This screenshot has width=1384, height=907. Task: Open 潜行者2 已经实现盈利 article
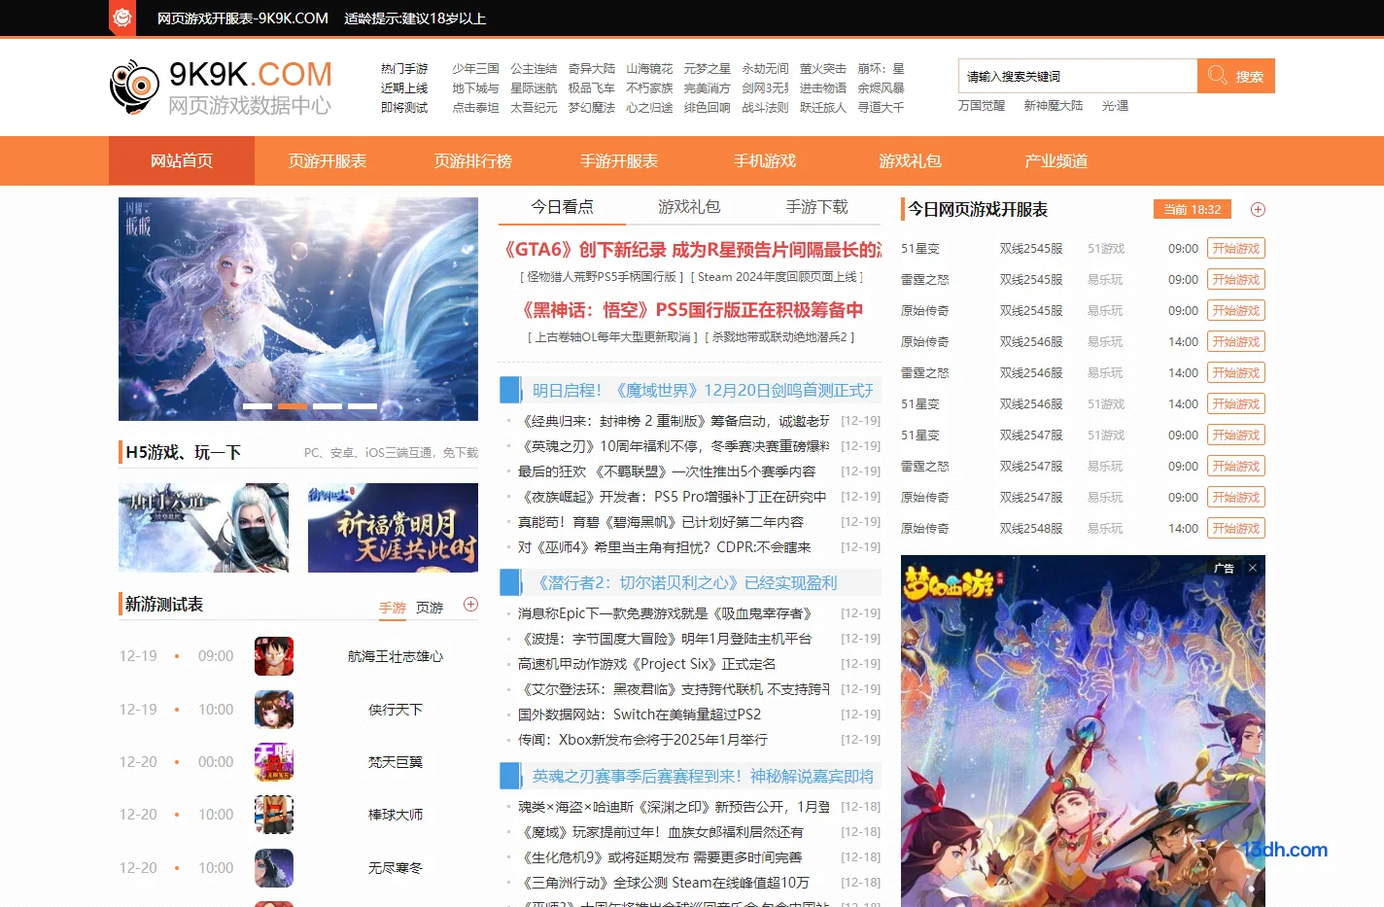point(686,582)
